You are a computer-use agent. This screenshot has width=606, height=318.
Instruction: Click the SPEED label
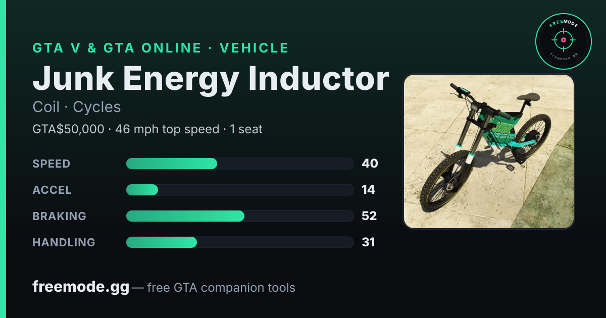[52, 164]
